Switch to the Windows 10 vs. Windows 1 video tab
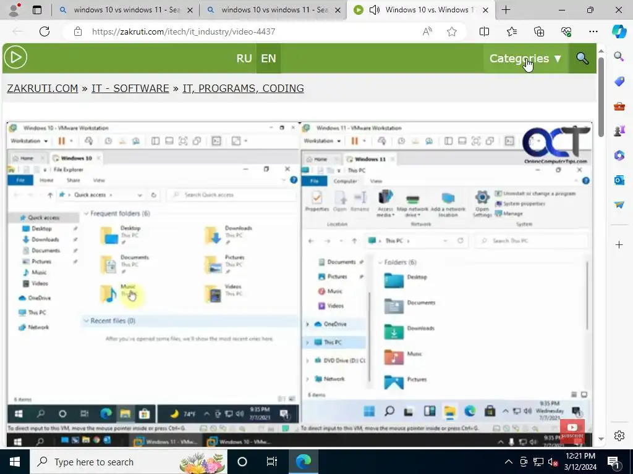 click(x=420, y=10)
